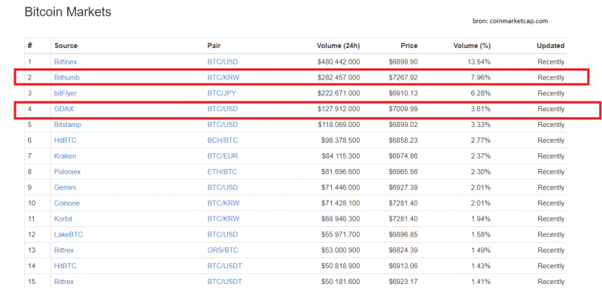The image size is (602, 296).
Task: Open the Korbit source link
Action: [x=63, y=219]
